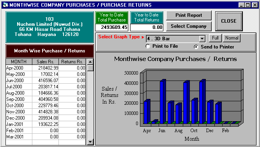Select the Jun-2000 sales cell 416596.07
This screenshot has width=260, height=147.
click(46, 81)
